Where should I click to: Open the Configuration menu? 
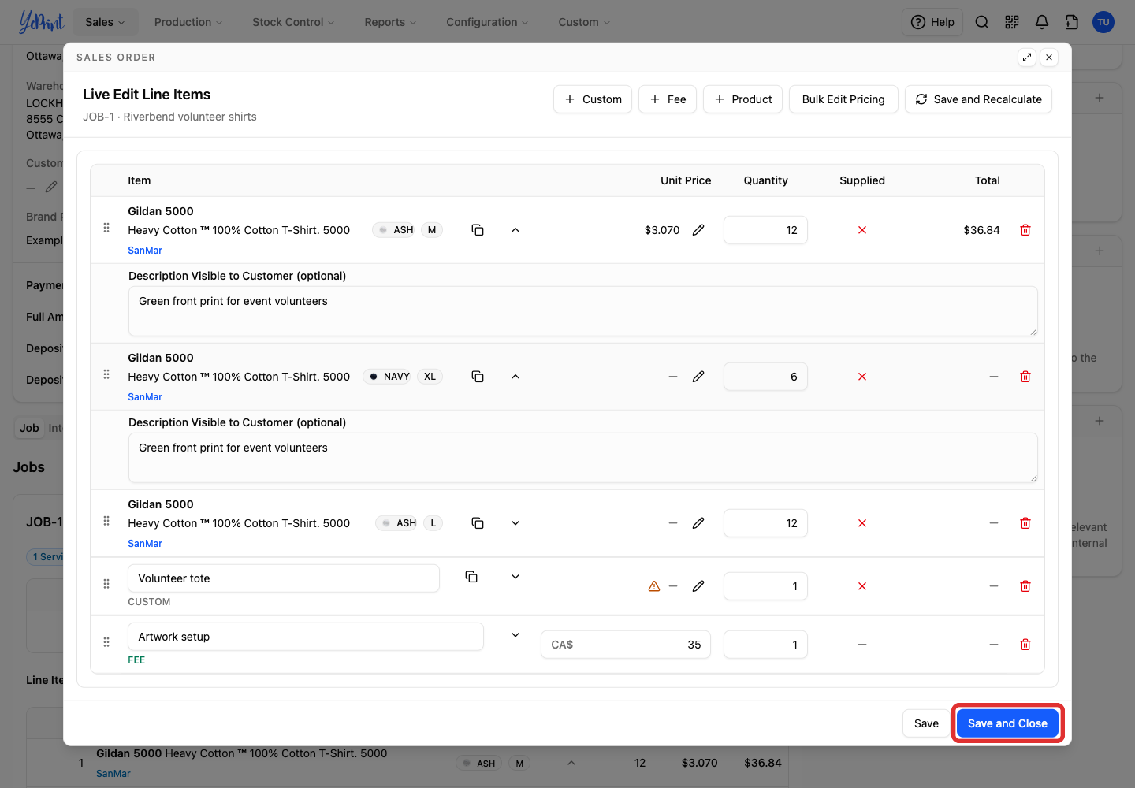point(487,22)
